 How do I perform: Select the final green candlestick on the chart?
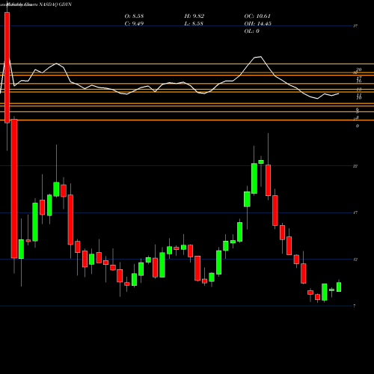click(x=339, y=287)
